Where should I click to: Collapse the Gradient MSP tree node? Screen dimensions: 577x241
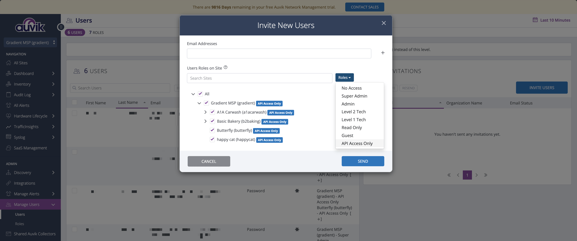[199, 103]
